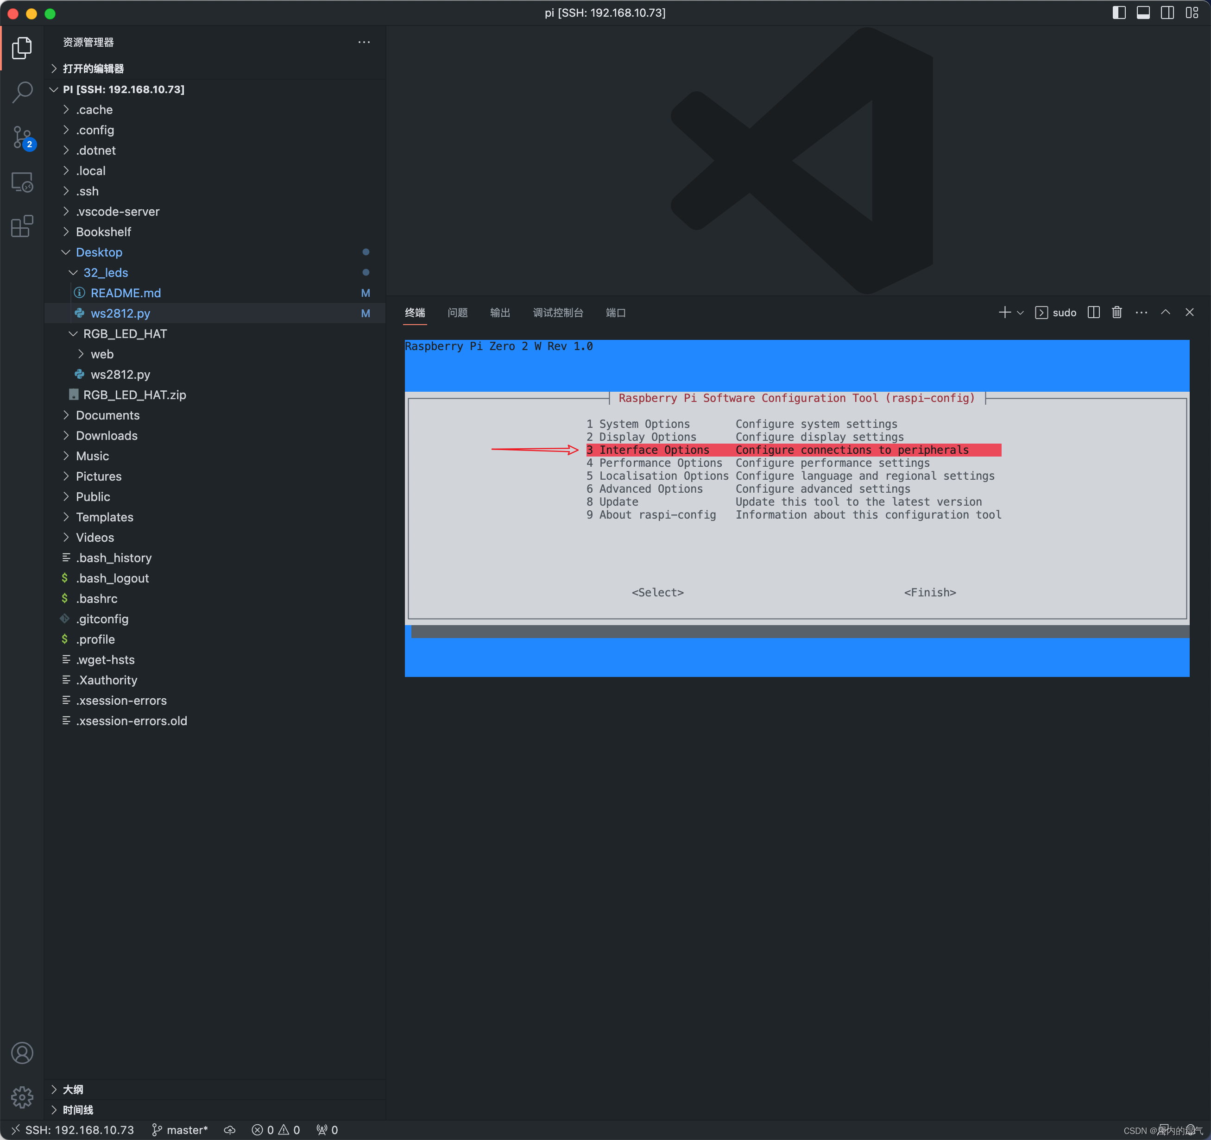This screenshot has height=1140, width=1211.
Task: Open the Manage gear icon
Action: [x=22, y=1097]
